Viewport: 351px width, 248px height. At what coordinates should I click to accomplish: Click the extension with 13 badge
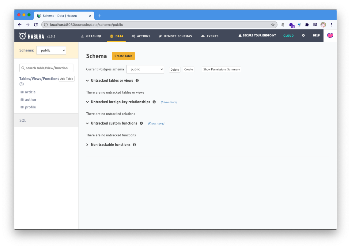tap(291, 25)
